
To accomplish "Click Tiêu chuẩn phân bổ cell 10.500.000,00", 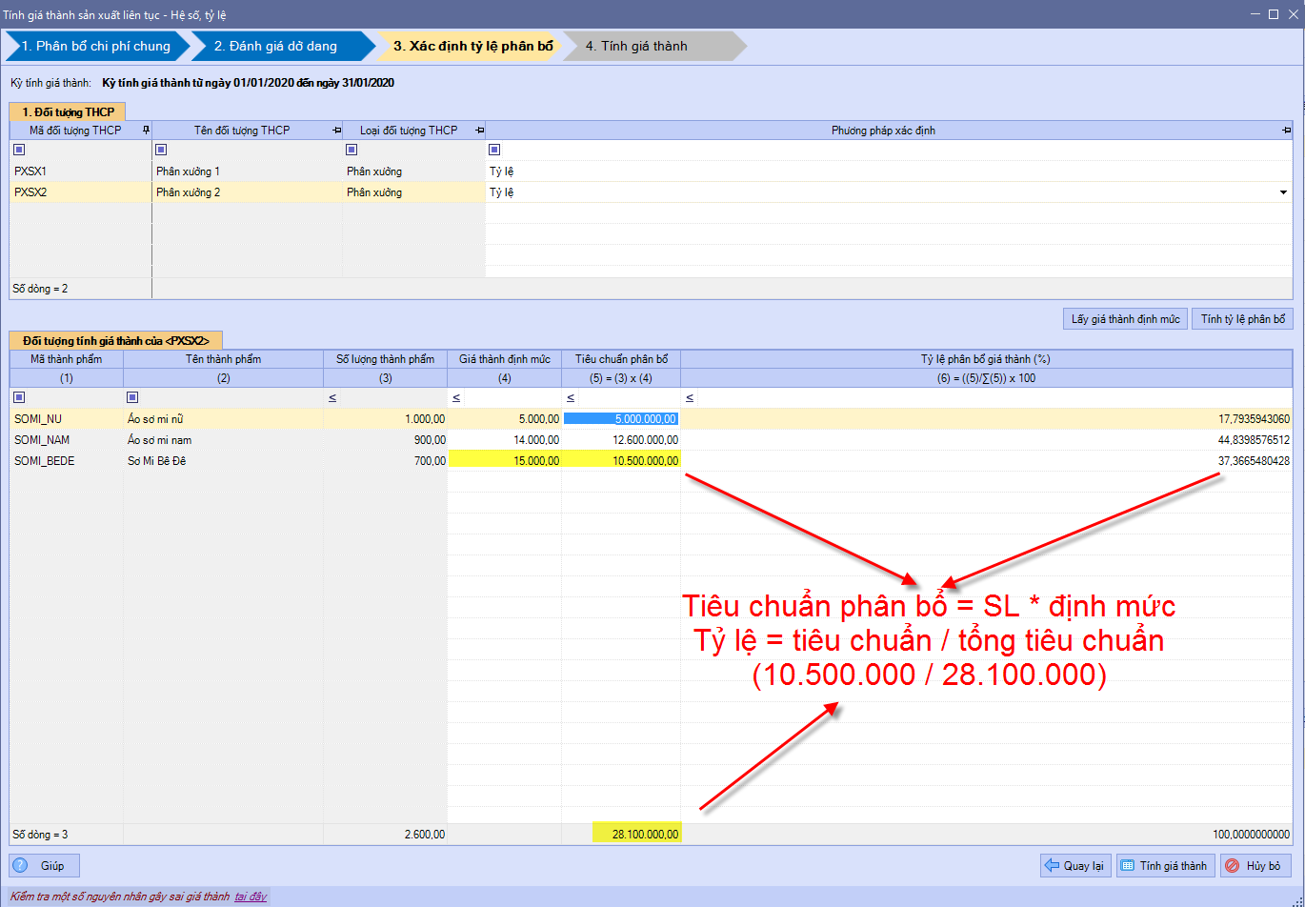I will coord(621,461).
